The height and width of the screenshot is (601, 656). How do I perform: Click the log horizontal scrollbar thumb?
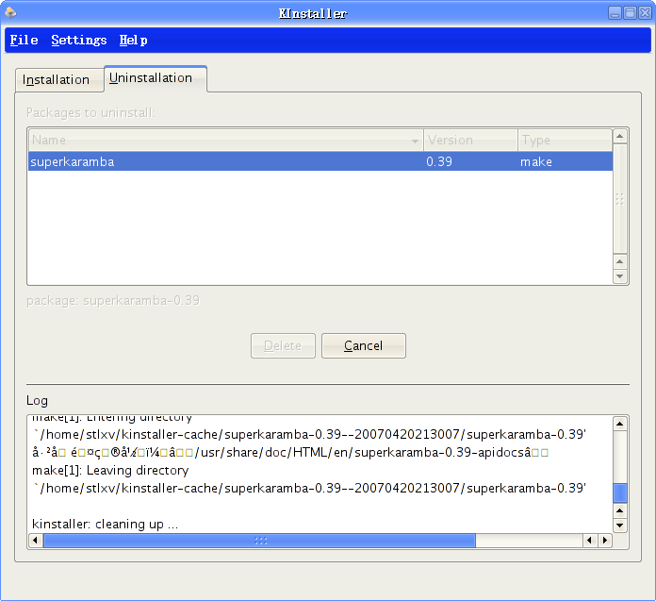point(260,541)
